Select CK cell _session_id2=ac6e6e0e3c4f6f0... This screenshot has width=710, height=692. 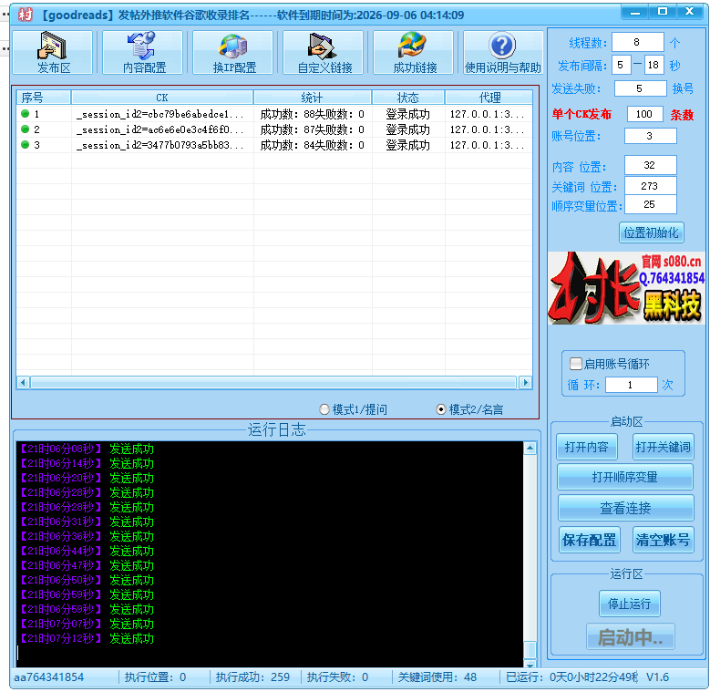click(x=160, y=129)
